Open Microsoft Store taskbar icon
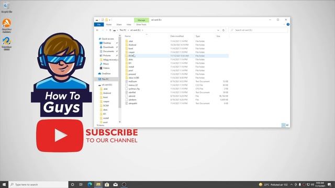 pos(107,184)
